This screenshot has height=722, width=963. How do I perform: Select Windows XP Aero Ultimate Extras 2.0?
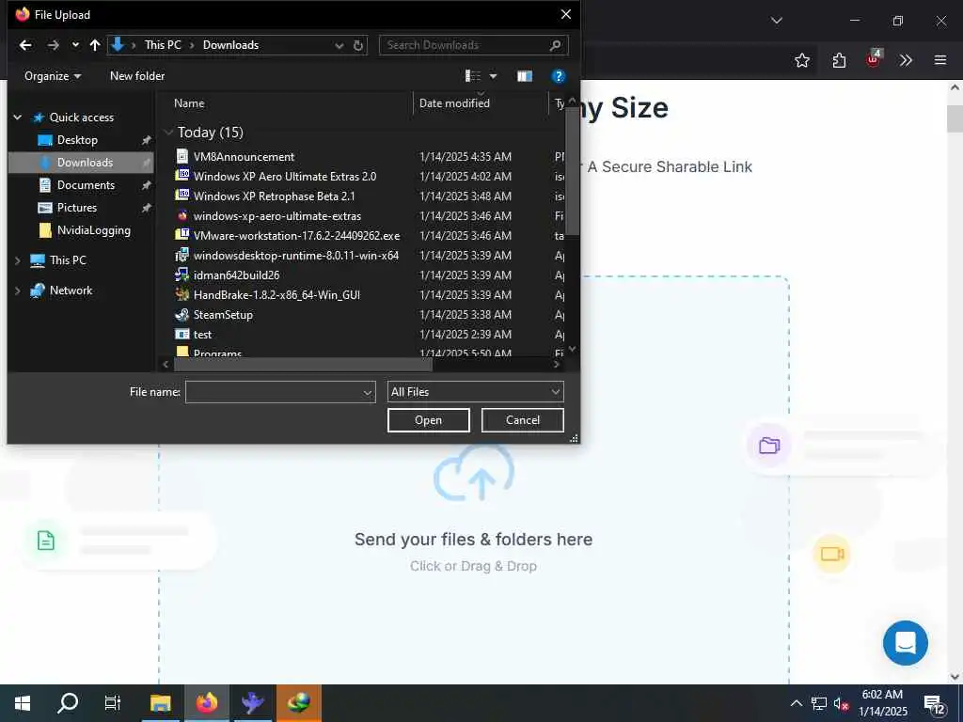point(285,176)
